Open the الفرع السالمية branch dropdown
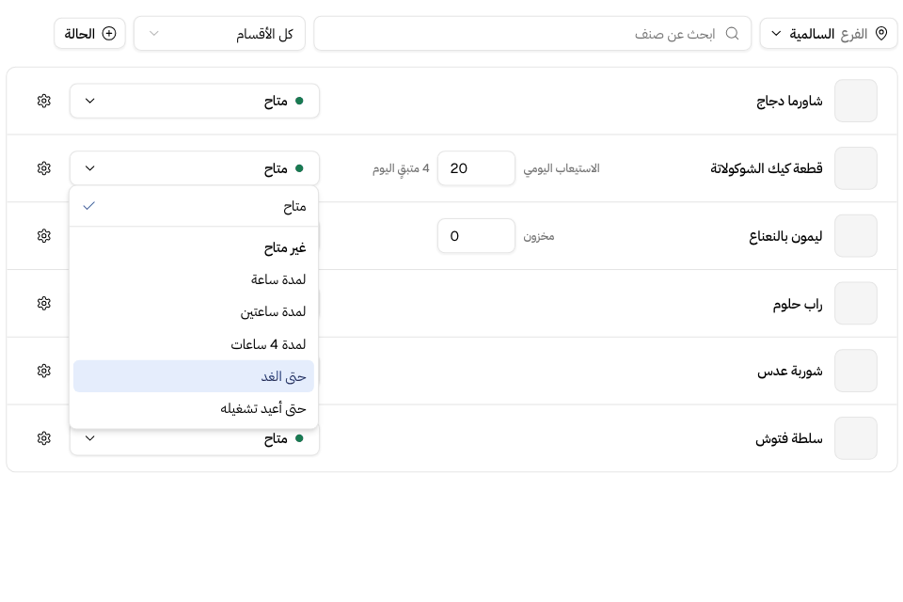 pyautogui.click(x=829, y=34)
